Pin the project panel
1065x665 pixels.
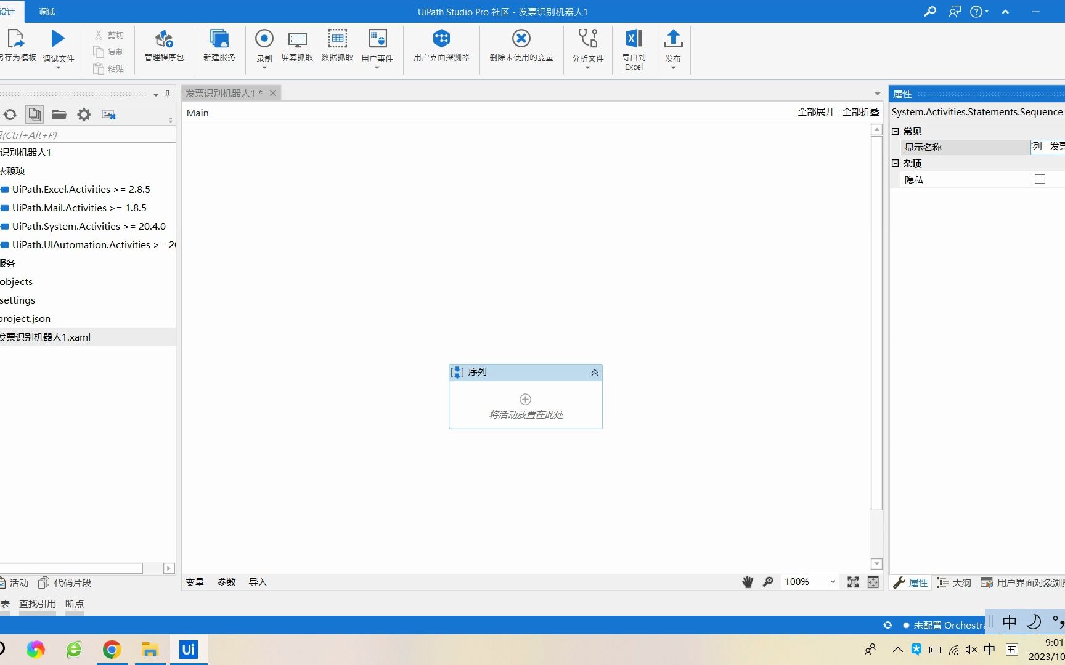(x=168, y=94)
